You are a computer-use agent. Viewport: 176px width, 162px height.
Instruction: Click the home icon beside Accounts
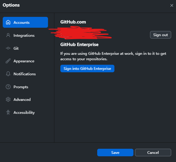[8, 22]
